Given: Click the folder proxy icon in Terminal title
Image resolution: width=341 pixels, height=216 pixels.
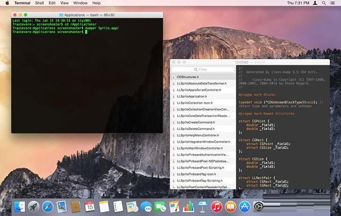Looking at the screenshot, I should (x=61, y=15).
